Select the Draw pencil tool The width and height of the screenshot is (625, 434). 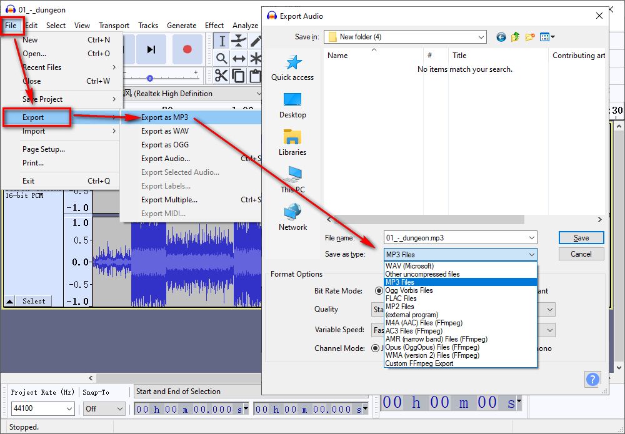coord(256,41)
